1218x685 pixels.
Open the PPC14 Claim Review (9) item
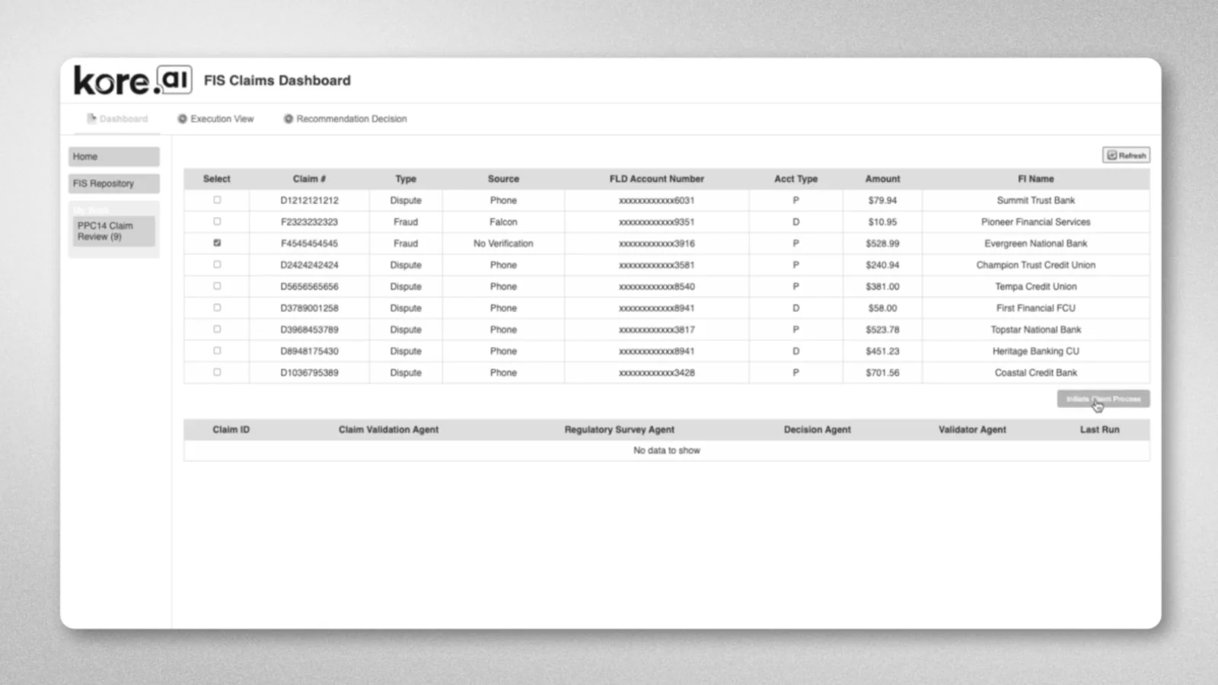114,231
